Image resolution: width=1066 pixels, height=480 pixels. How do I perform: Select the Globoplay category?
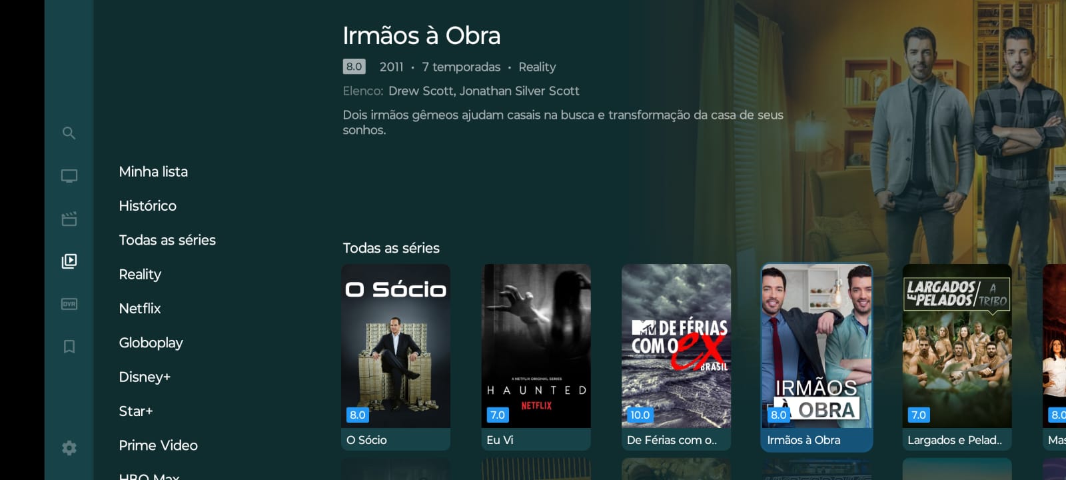click(151, 343)
